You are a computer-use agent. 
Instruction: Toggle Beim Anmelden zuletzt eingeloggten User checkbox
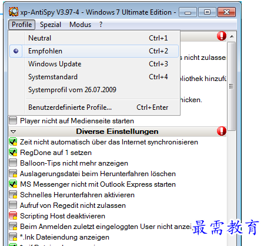13,226
